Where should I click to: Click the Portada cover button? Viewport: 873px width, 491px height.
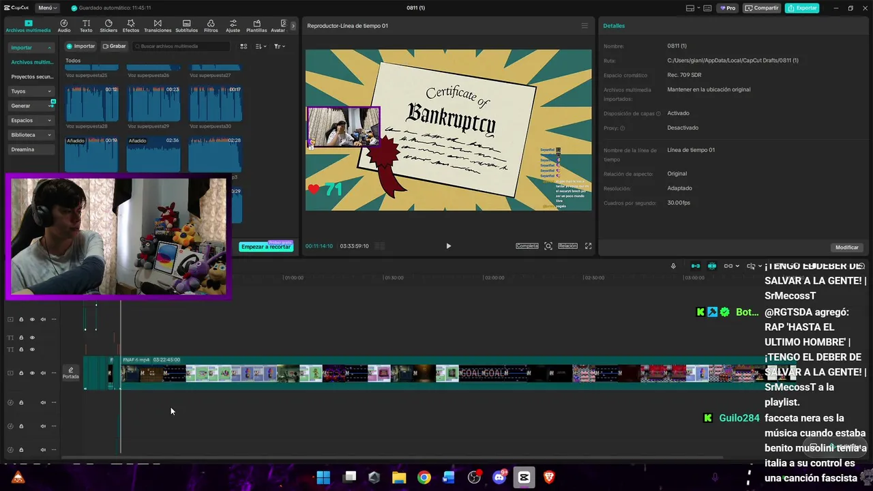(71, 373)
